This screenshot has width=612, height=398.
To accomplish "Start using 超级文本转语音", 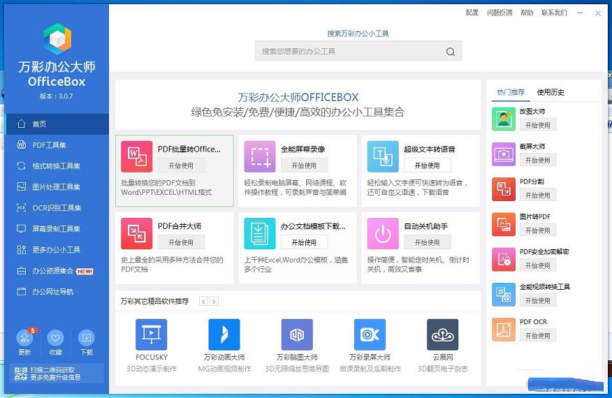I will click(x=428, y=165).
